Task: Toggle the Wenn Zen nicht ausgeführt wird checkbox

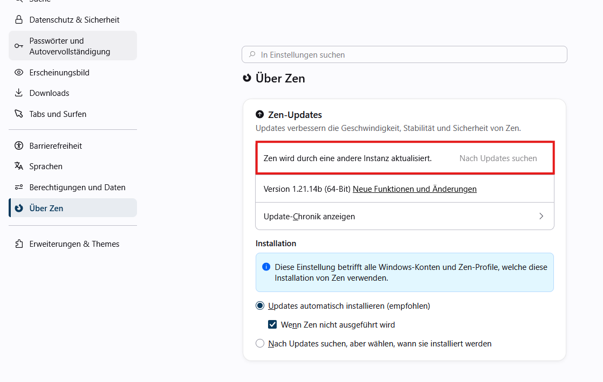Action: tap(272, 324)
